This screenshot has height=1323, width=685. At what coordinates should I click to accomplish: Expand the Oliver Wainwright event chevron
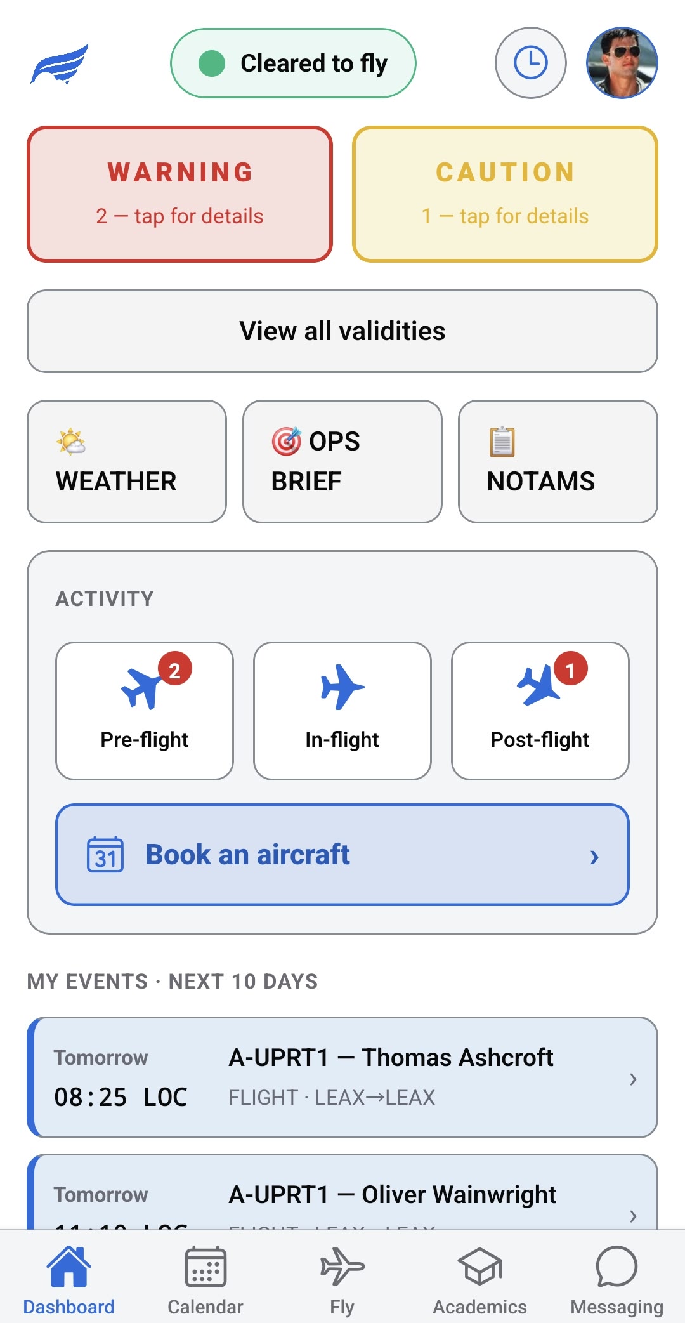pos(632,1215)
